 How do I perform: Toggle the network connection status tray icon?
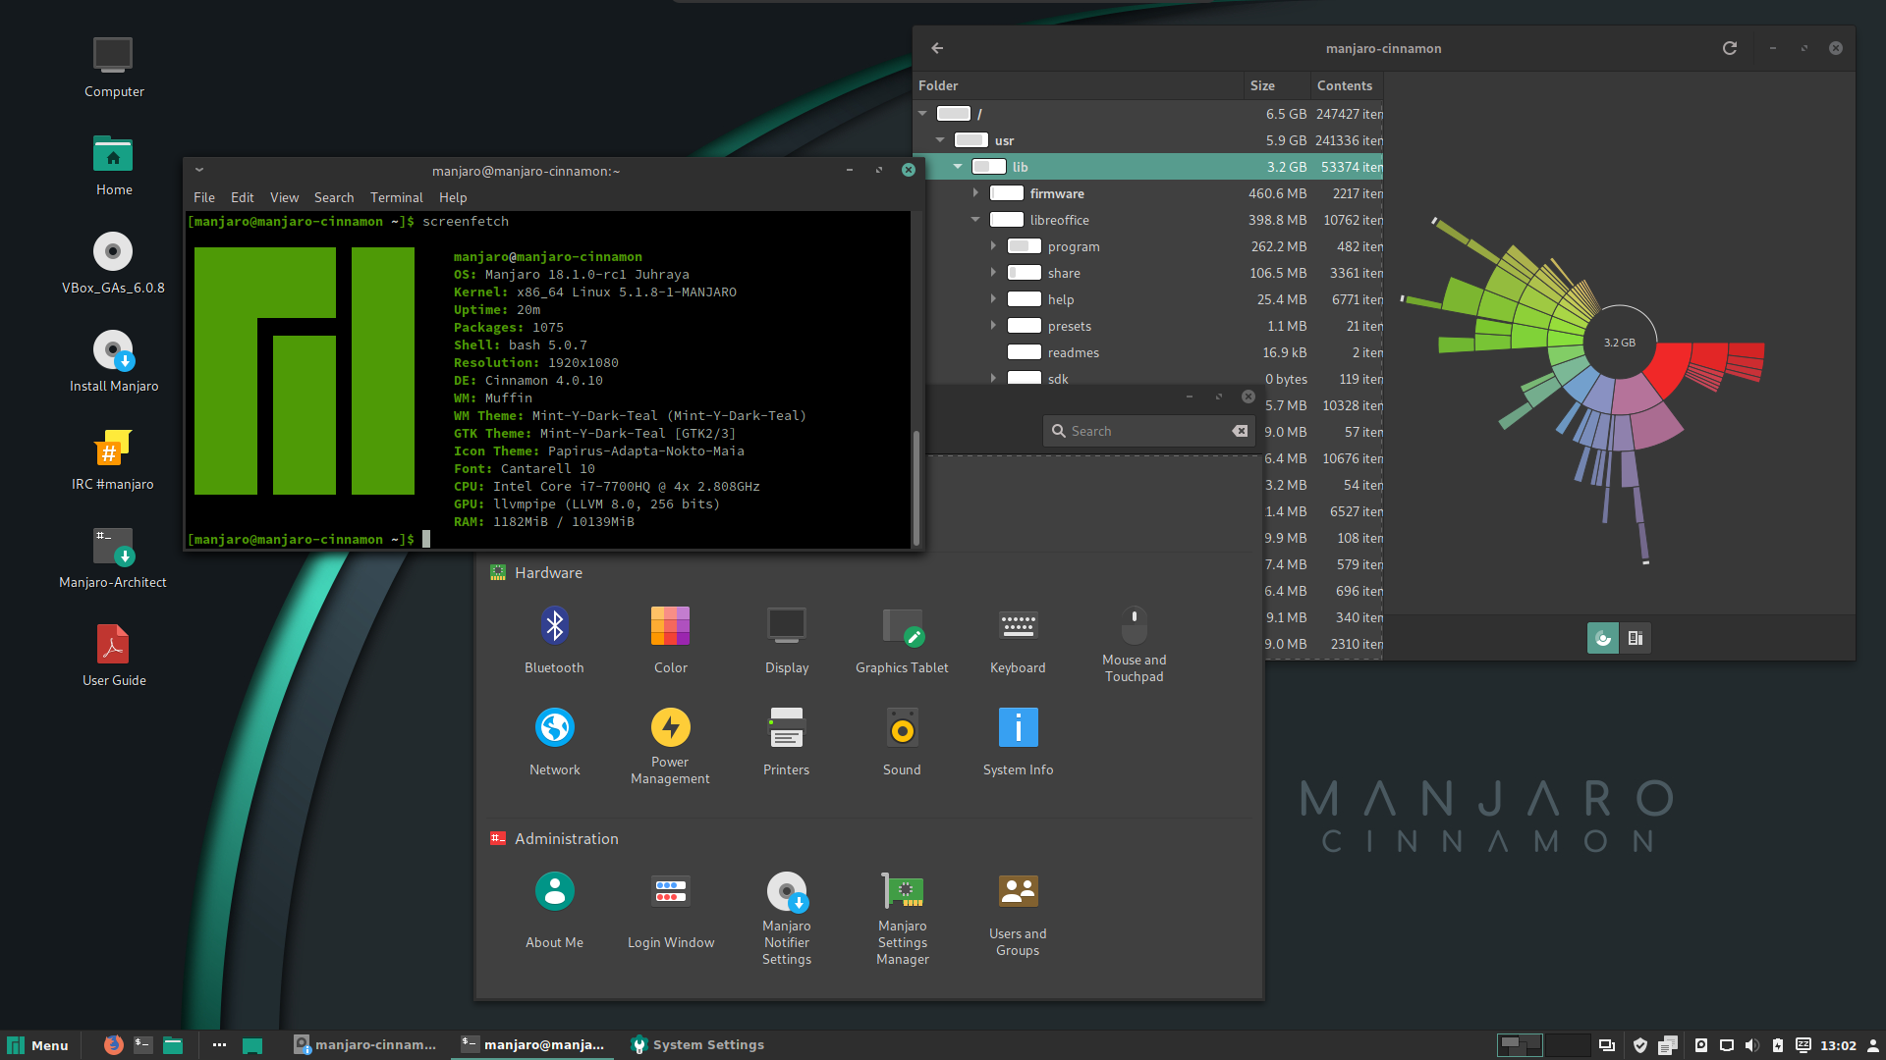coord(1726,1044)
